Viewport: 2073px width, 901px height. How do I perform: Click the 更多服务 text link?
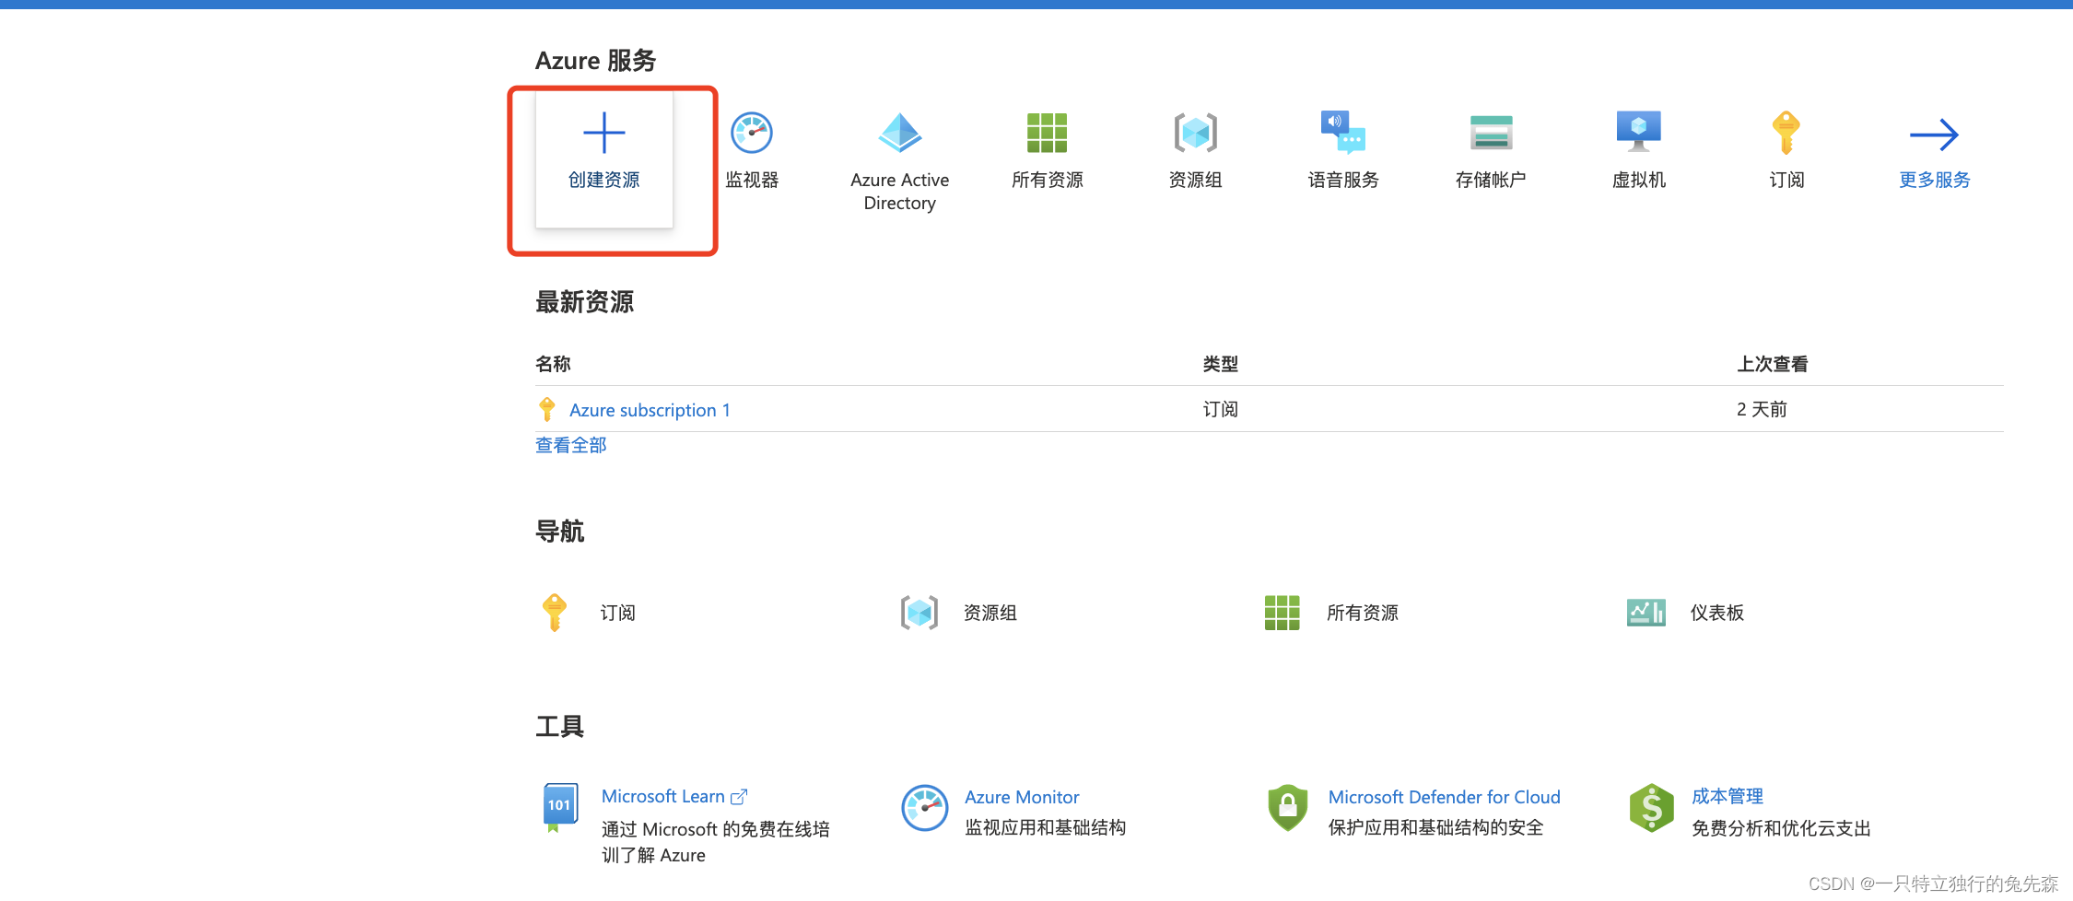1934,180
